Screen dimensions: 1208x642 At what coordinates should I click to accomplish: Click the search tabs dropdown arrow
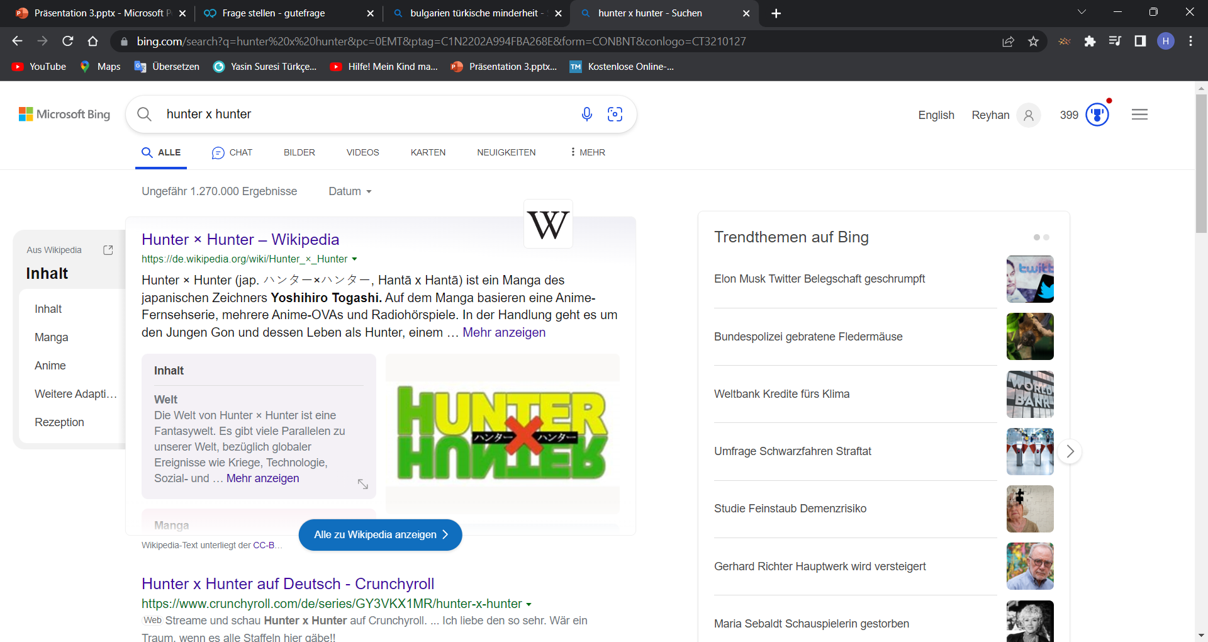(1082, 12)
